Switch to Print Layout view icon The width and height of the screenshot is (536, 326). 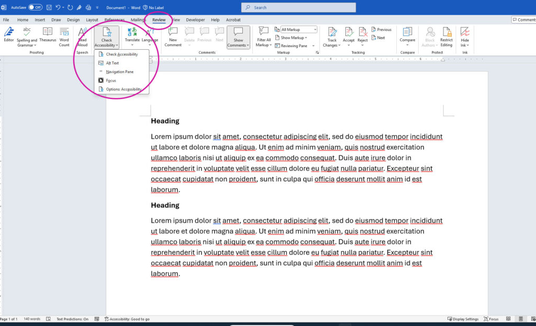click(521, 319)
